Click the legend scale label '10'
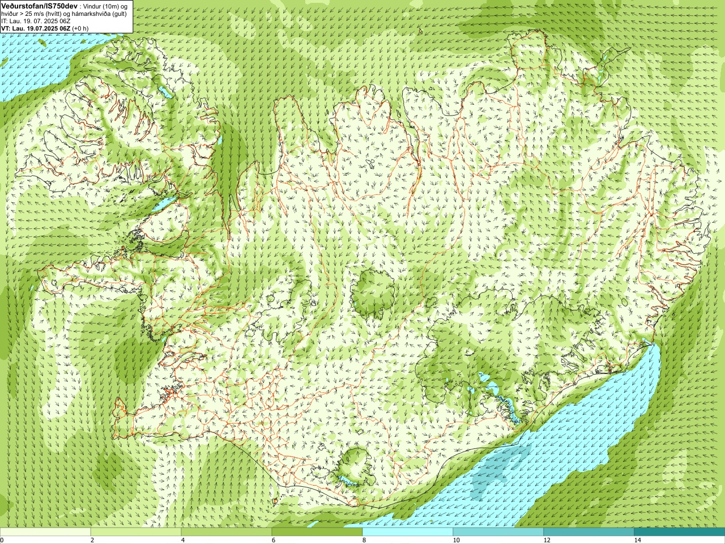Screen dimensions: 725x544 click(x=456, y=540)
